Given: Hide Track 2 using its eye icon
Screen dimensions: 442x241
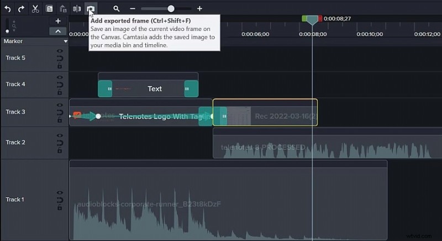Looking at the screenshot, I should [60, 135].
